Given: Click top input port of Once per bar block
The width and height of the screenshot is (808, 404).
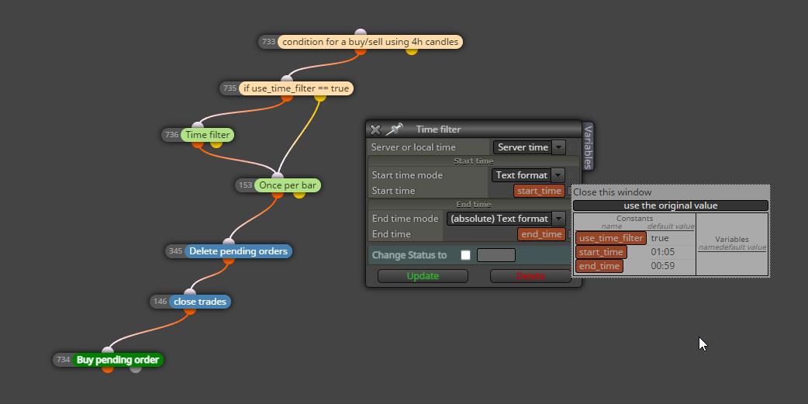Looking at the screenshot, I should tap(278, 177).
